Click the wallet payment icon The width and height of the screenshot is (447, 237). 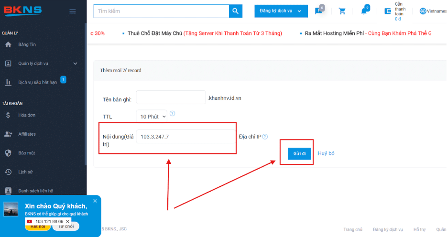[388, 11]
